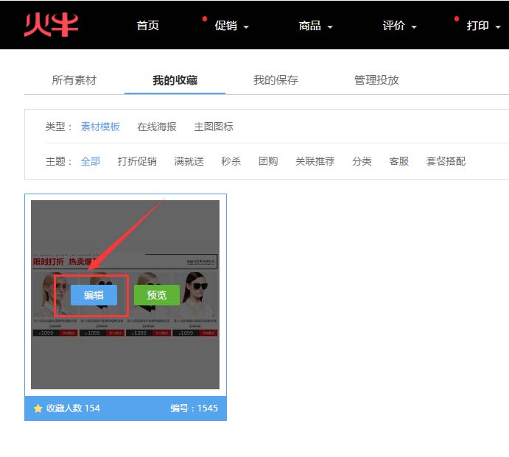Choose the 套餐搭配 theme filter
This screenshot has width=509, height=457.
(446, 161)
